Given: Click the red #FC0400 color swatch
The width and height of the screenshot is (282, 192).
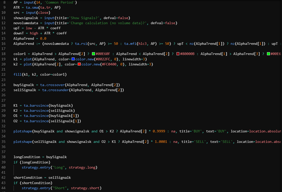Looking at the screenshot, I should coord(79,64).
